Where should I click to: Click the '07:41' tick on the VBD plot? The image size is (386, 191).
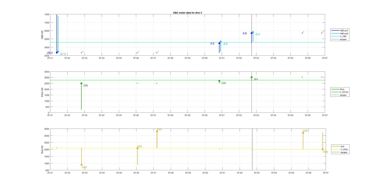pyautogui.click(x=50, y=58)
